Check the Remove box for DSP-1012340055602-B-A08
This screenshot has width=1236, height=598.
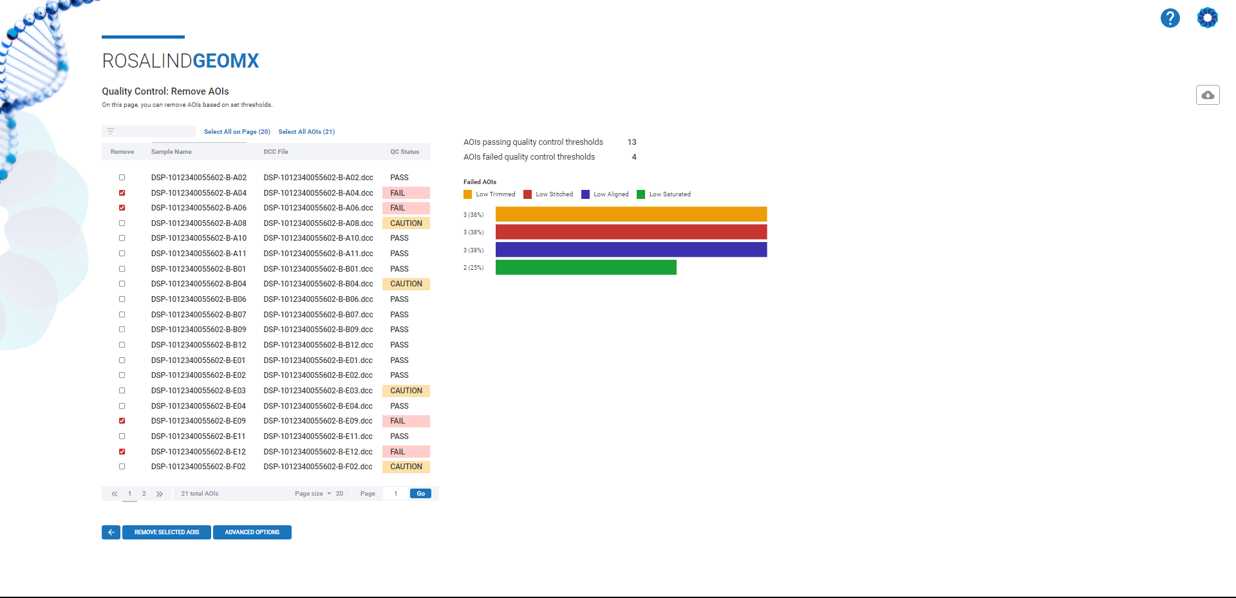[x=122, y=223]
